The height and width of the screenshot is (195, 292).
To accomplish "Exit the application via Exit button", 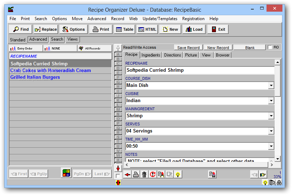I will (x=218, y=29).
